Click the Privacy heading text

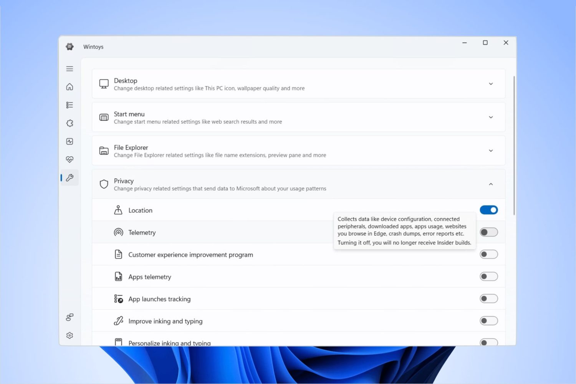[124, 181]
